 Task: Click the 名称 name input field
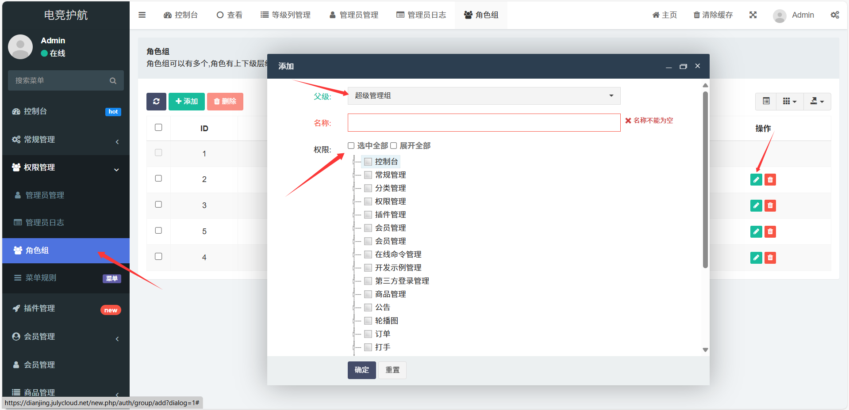coord(484,123)
